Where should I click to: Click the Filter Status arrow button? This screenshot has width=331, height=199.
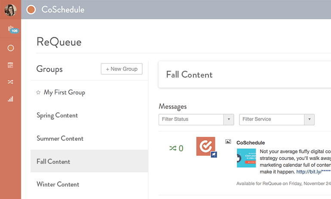click(229, 119)
